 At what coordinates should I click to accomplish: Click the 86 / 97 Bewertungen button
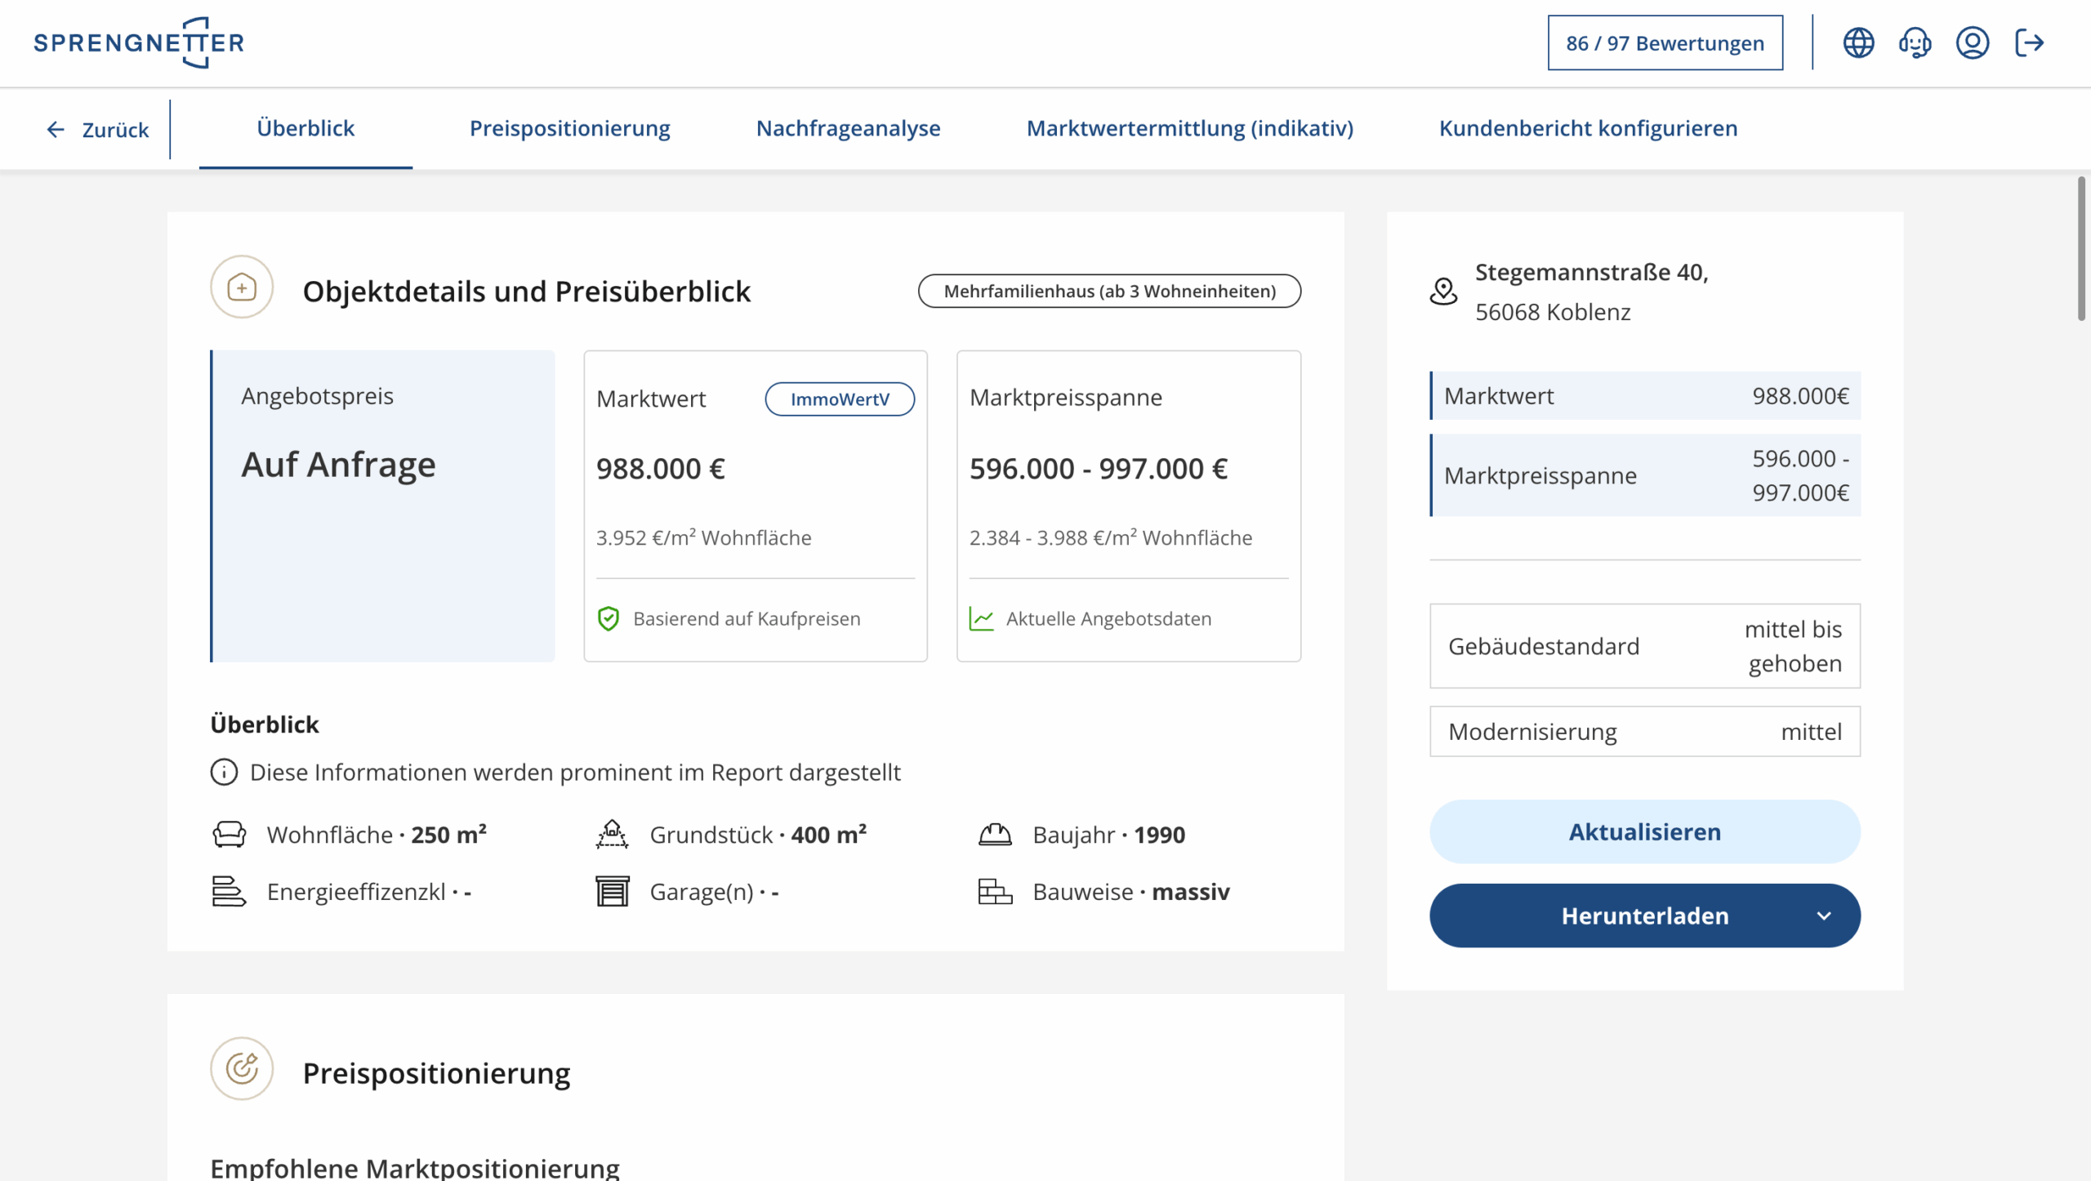point(1665,42)
